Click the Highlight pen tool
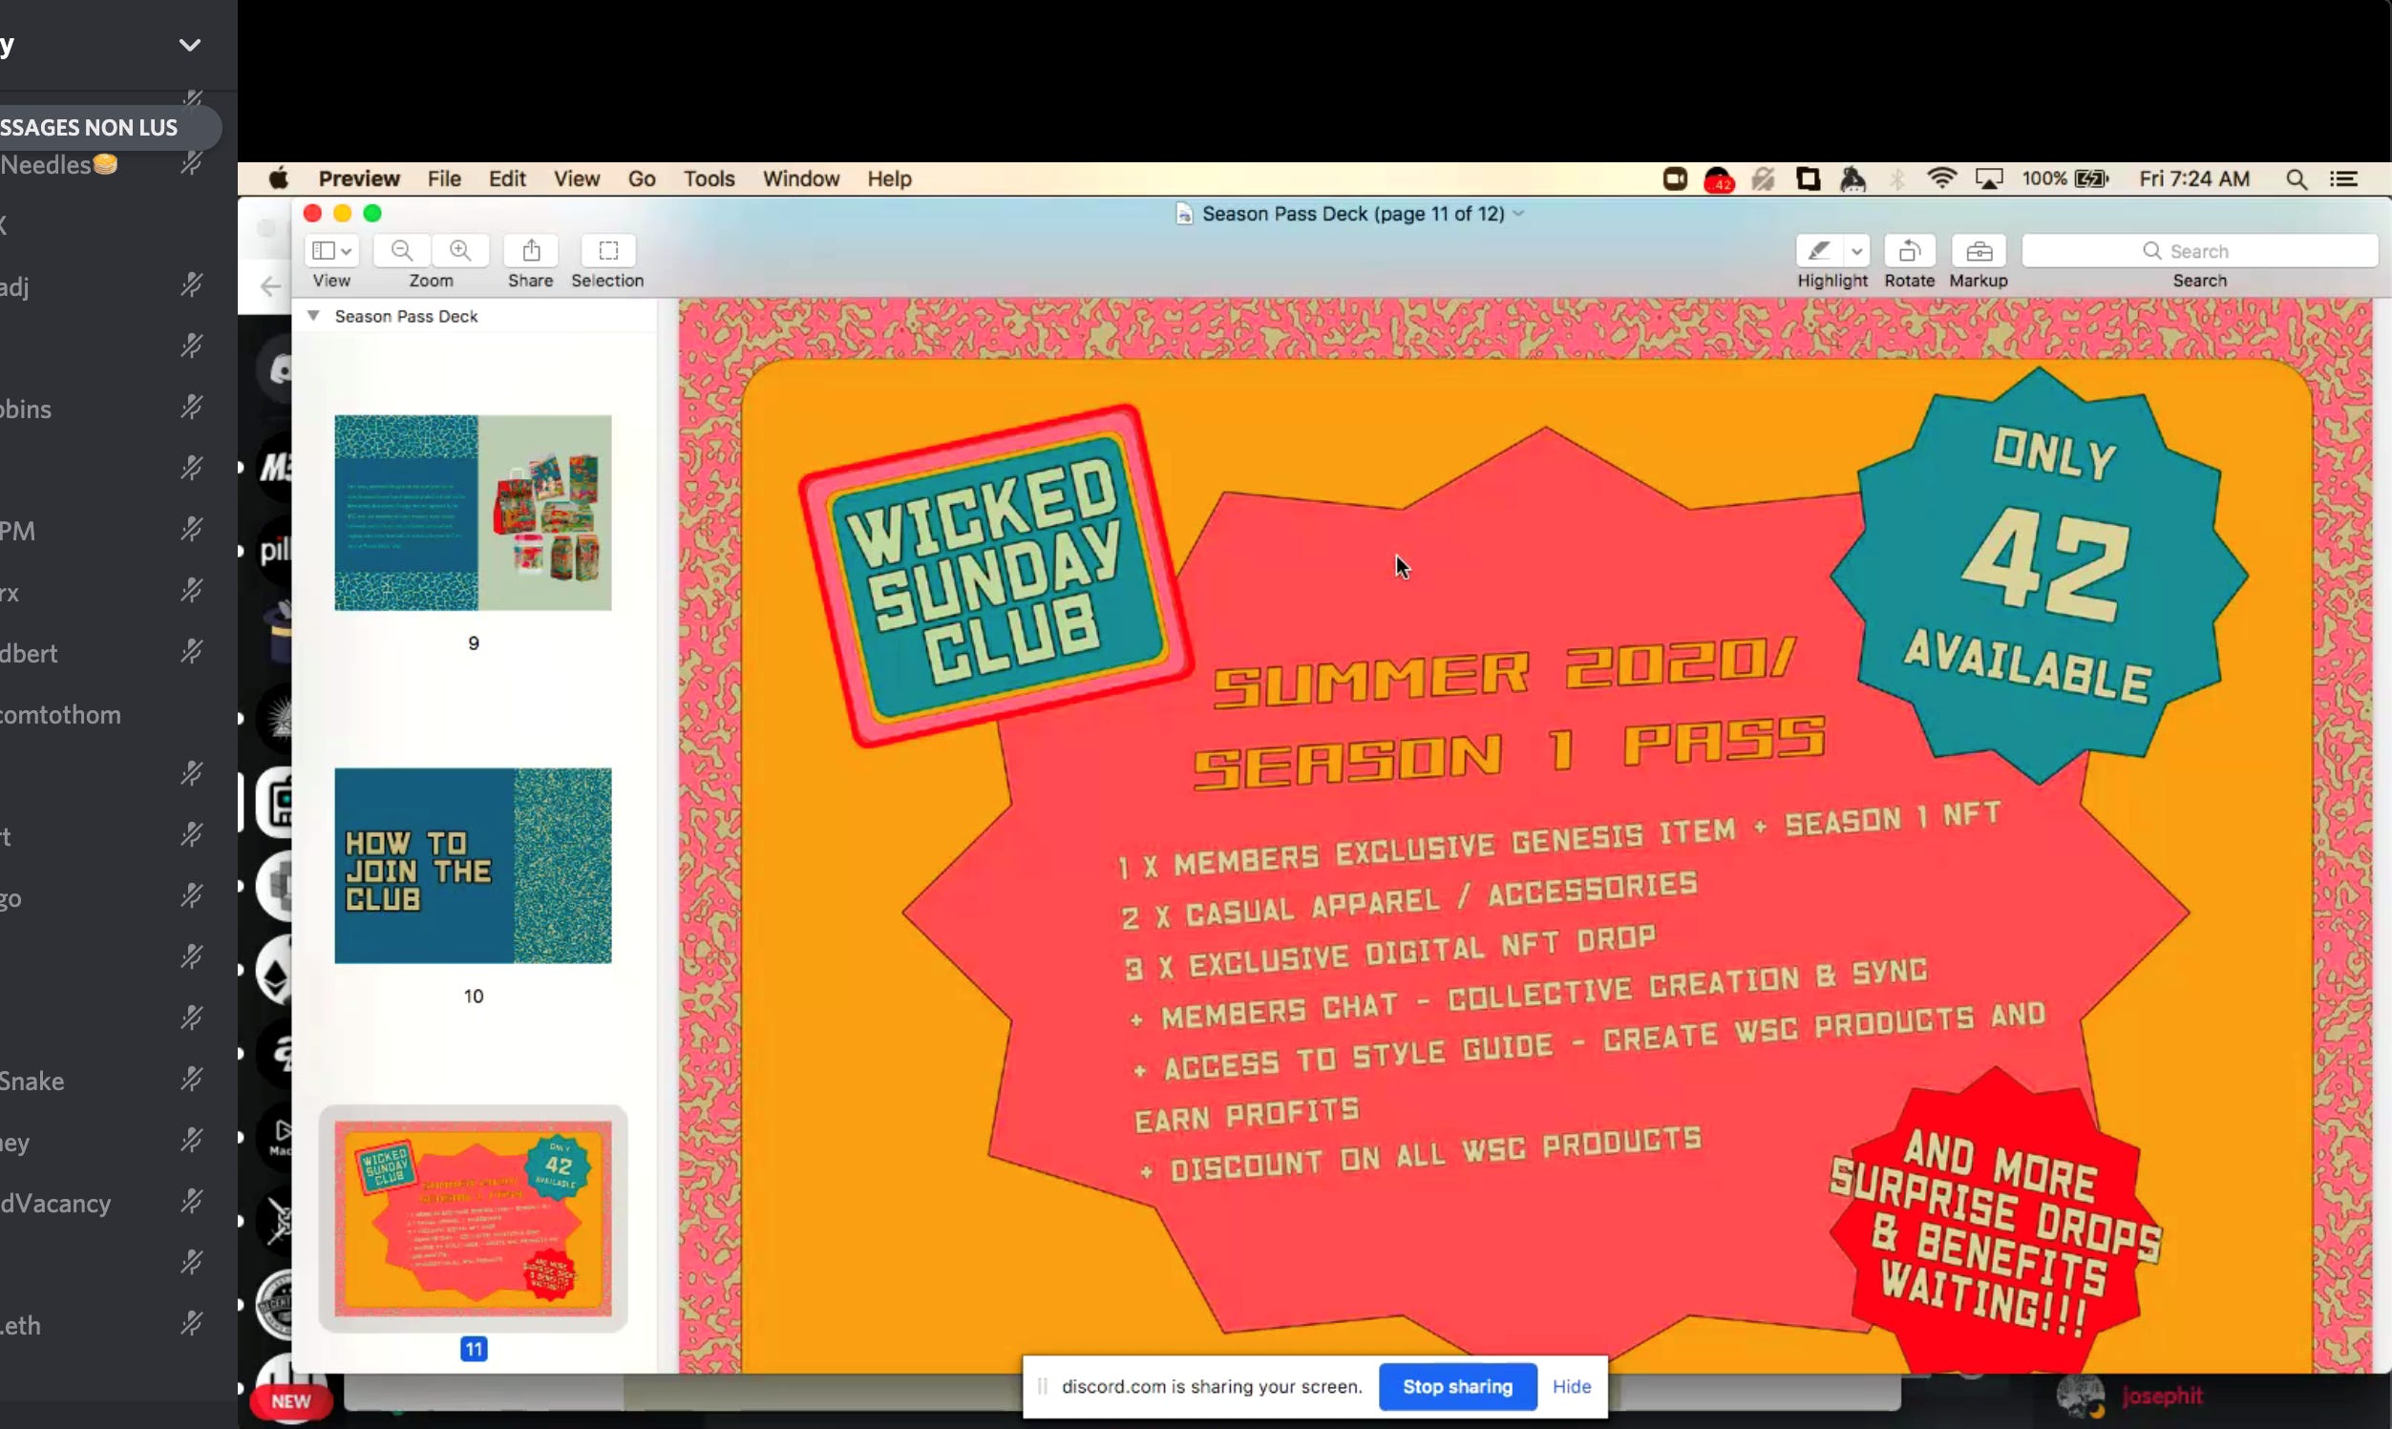The image size is (2392, 1429). click(1818, 250)
